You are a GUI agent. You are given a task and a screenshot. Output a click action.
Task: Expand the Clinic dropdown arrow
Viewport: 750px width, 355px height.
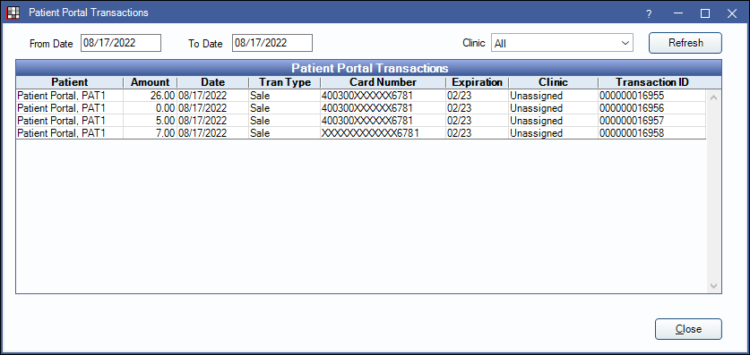625,43
